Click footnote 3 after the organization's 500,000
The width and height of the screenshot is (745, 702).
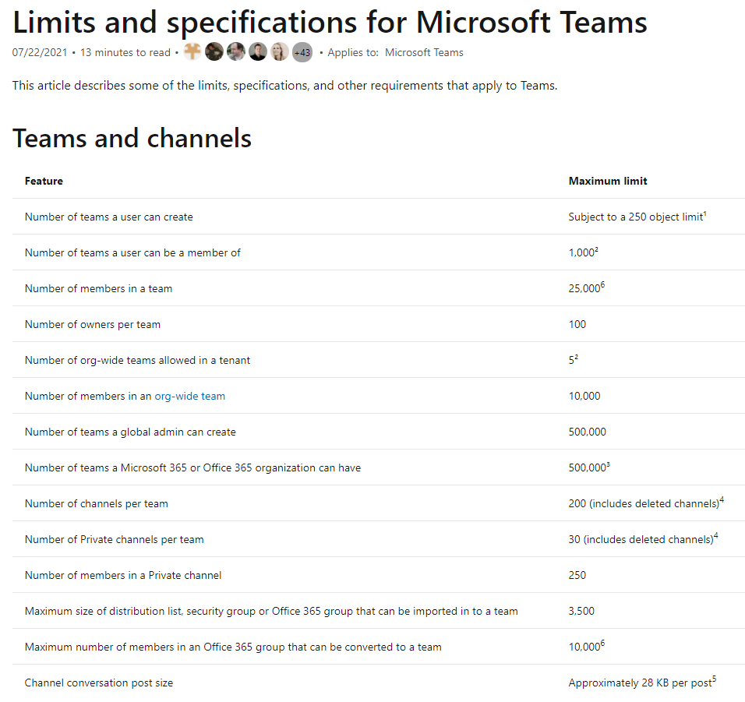(608, 464)
